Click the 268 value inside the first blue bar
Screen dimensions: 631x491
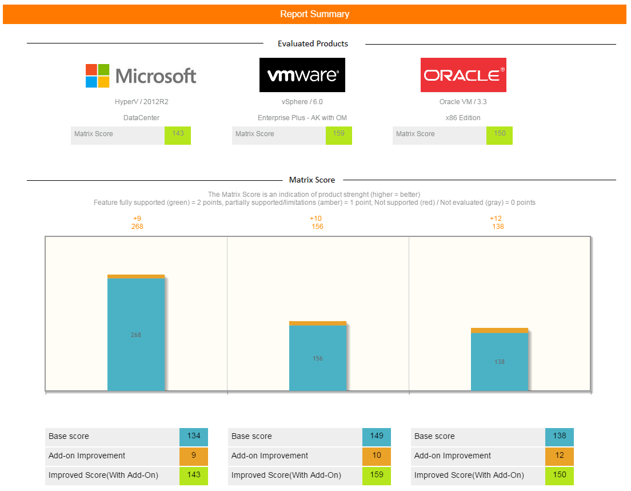pyautogui.click(x=136, y=335)
